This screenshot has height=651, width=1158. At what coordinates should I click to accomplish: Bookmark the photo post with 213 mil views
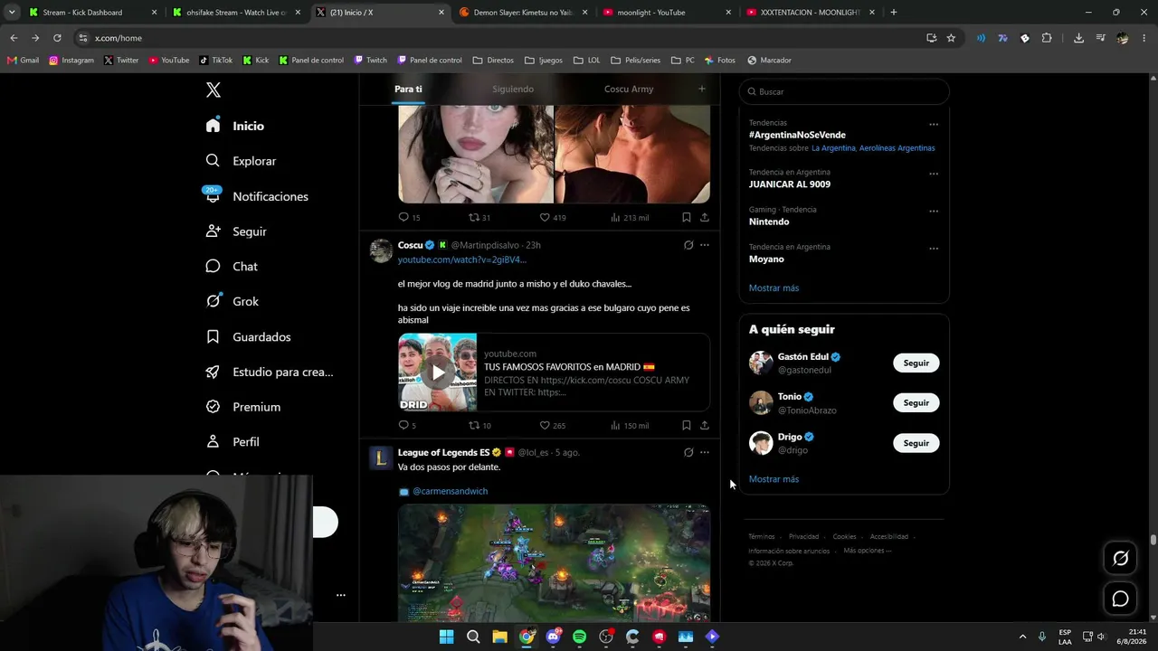pyautogui.click(x=686, y=217)
